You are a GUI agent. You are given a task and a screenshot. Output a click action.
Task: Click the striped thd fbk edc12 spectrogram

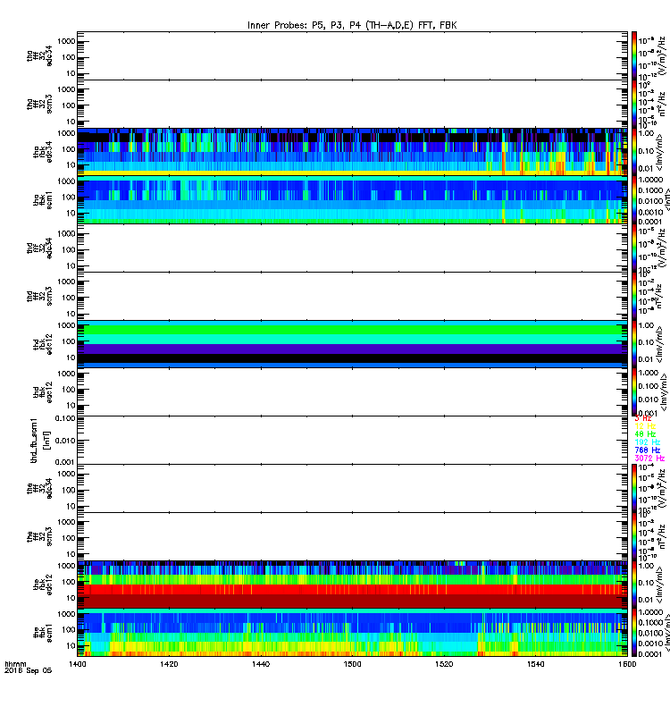[352, 344]
